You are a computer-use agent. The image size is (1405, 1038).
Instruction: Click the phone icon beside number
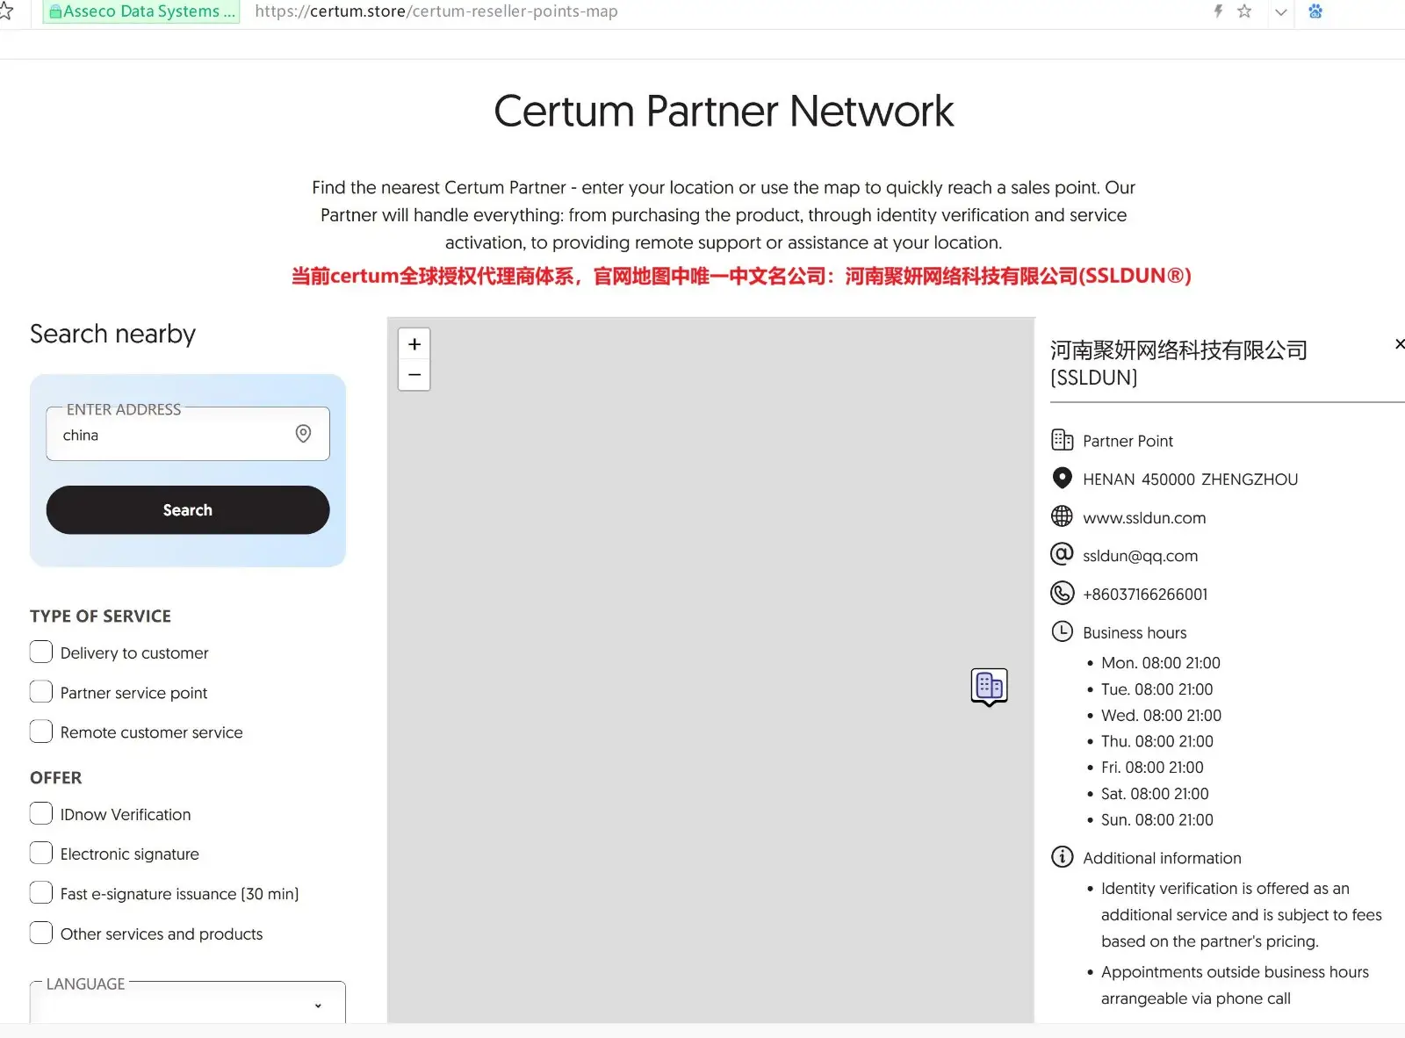[1063, 593]
